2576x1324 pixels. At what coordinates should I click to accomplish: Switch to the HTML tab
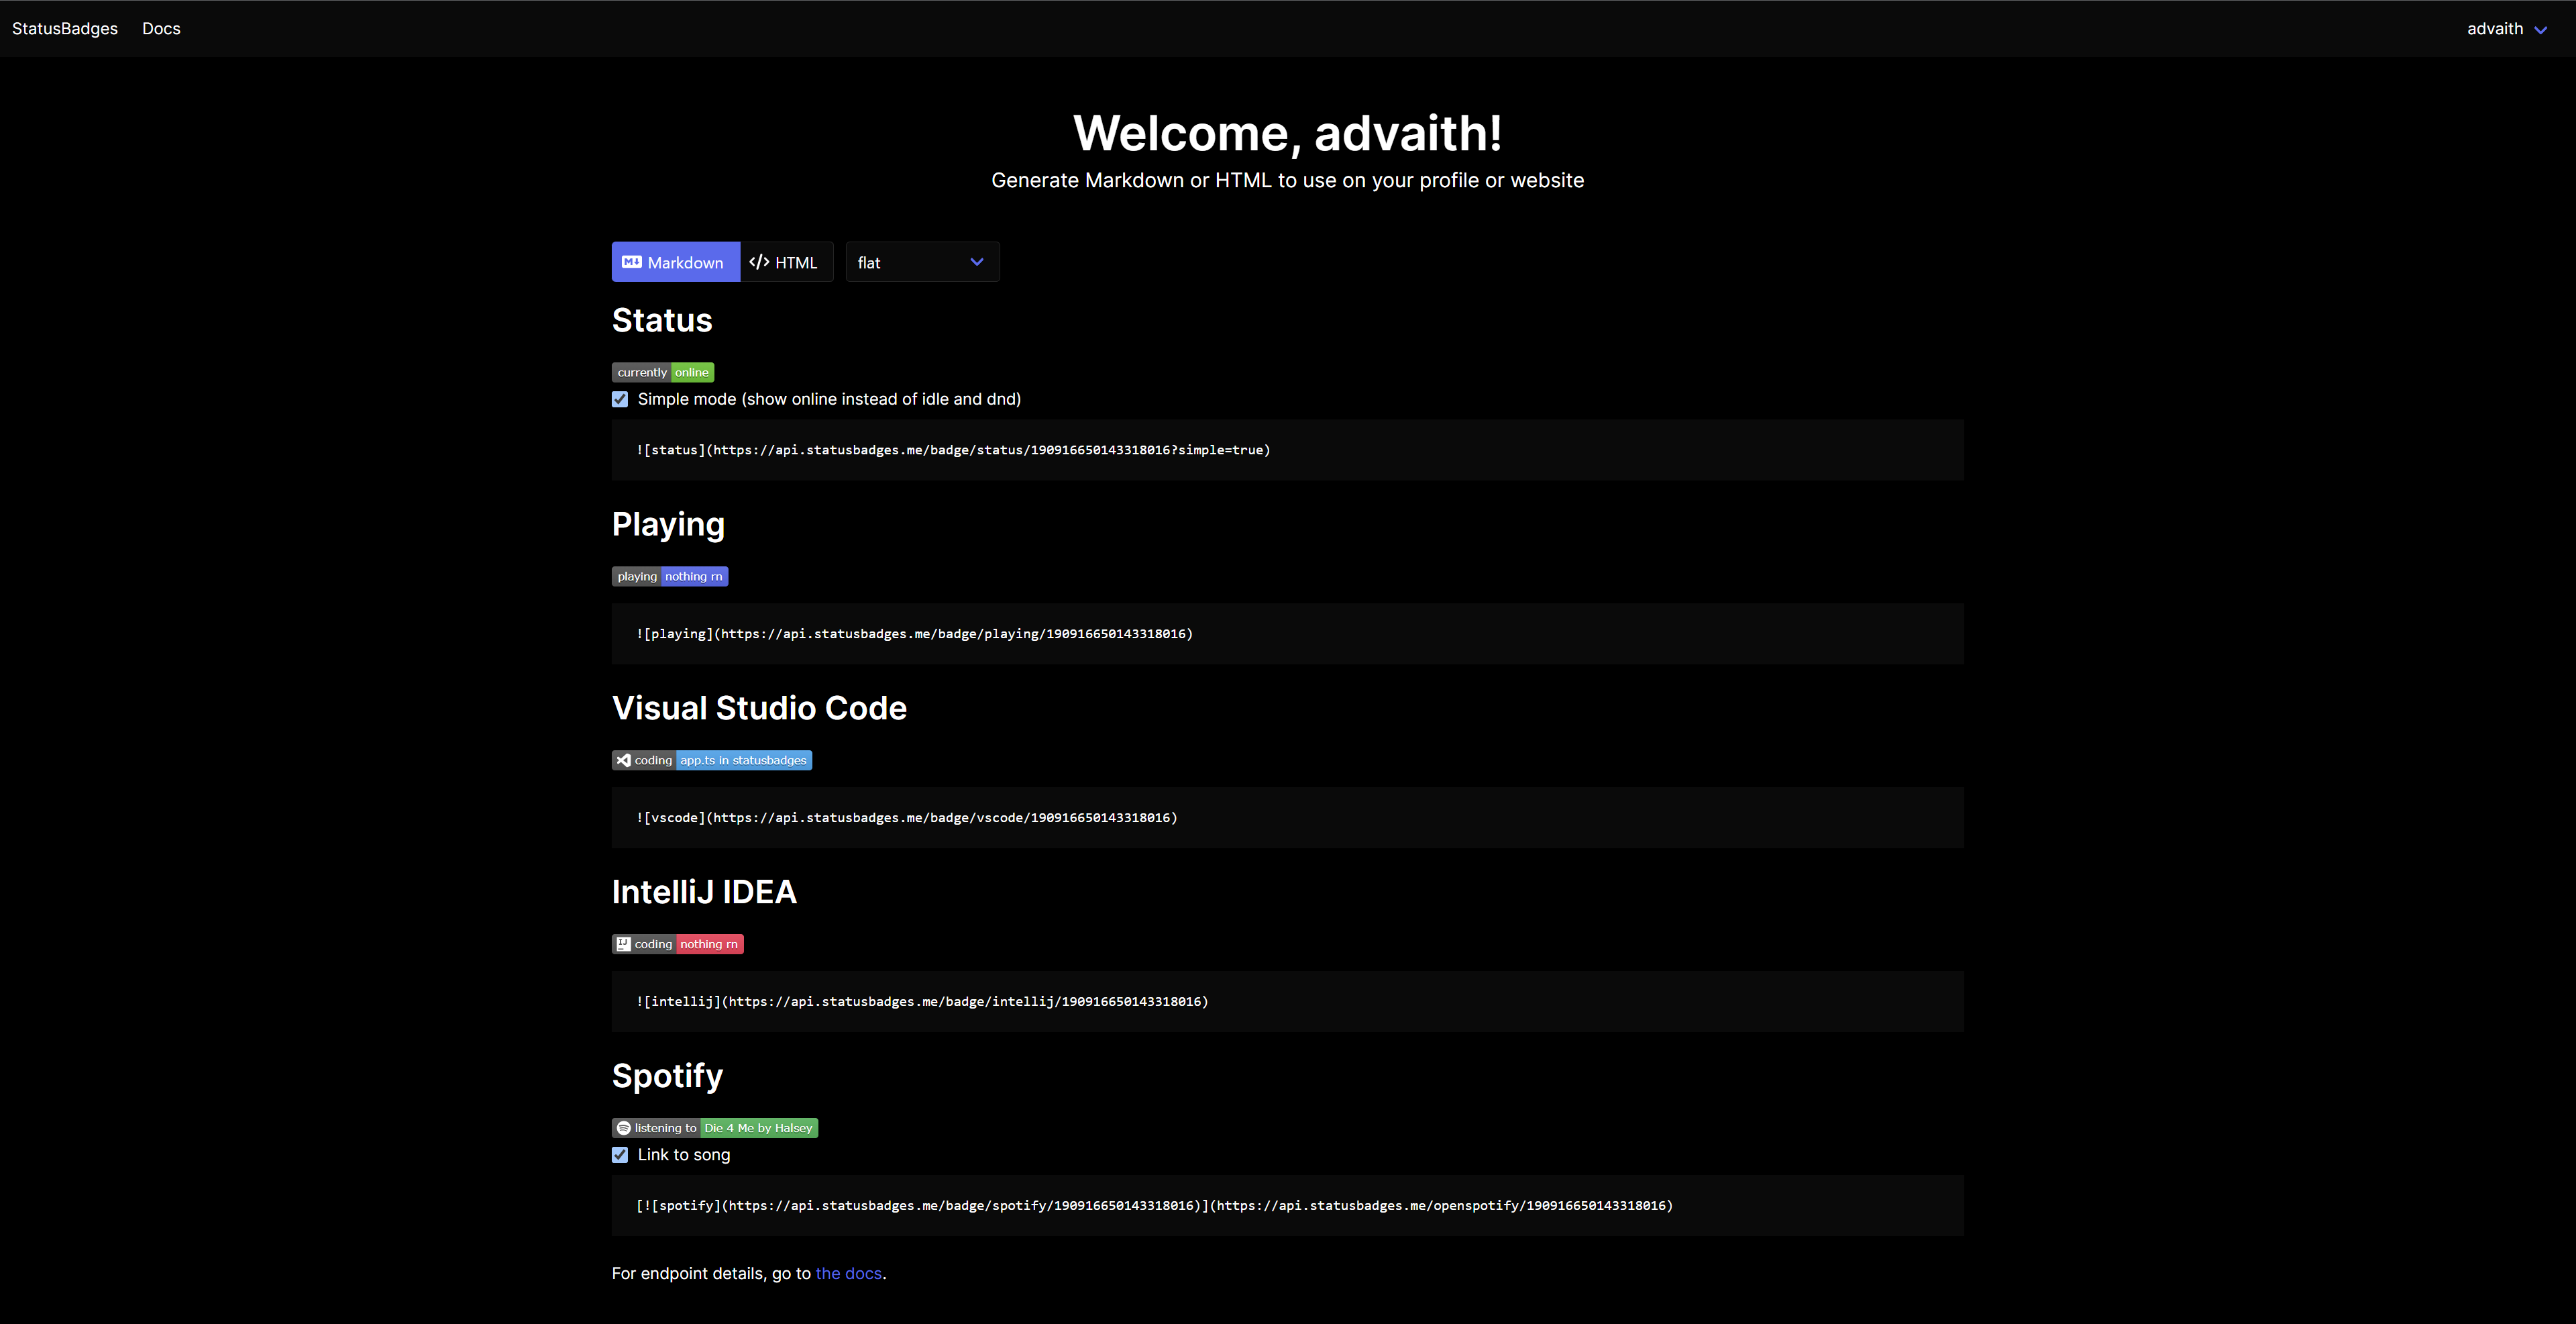786,262
